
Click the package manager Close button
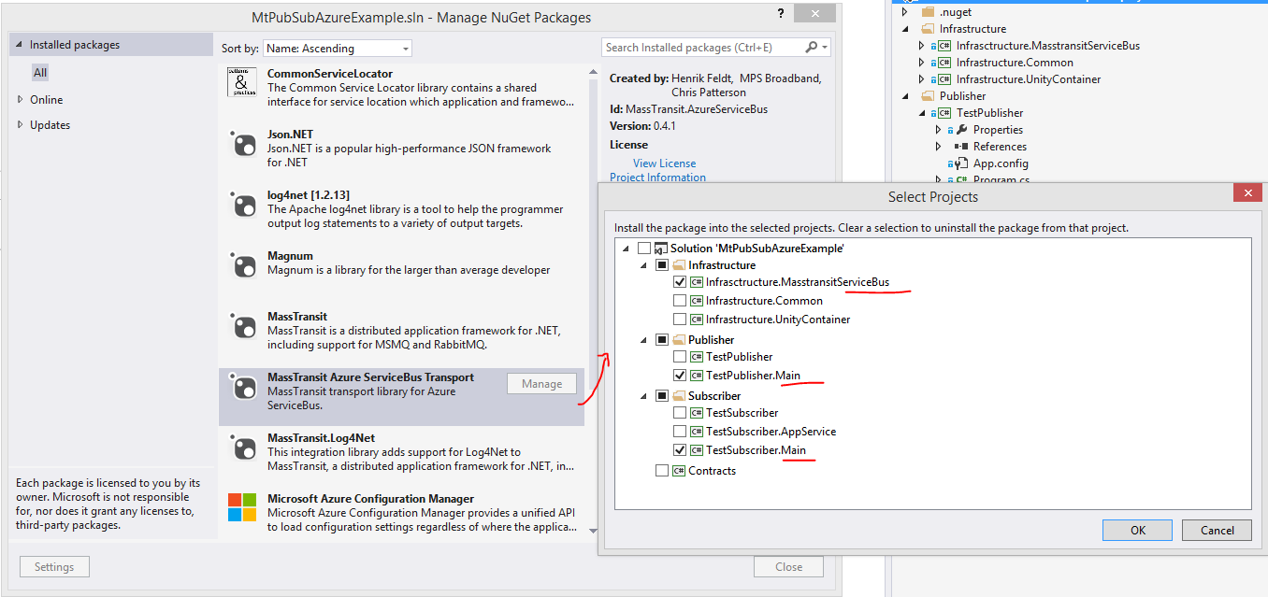tap(788, 567)
